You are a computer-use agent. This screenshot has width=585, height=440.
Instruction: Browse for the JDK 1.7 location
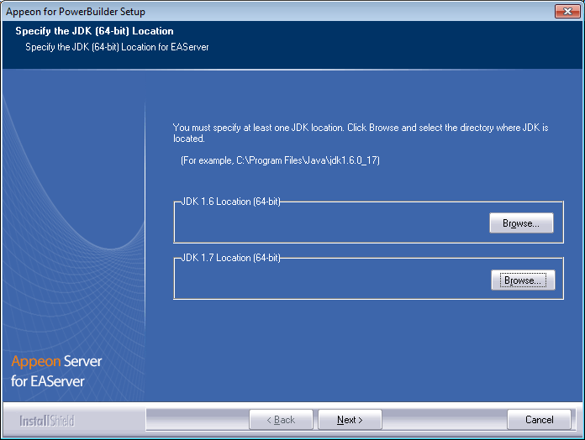click(x=523, y=280)
